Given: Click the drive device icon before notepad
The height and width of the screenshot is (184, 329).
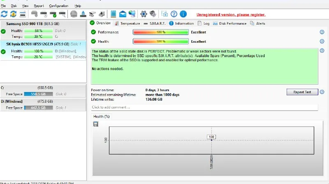Looking at the screenshot, I should click(102, 14).
